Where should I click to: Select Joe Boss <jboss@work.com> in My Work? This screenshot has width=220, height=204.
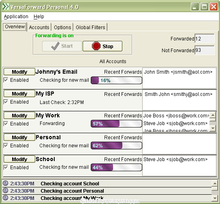[176, 116]
